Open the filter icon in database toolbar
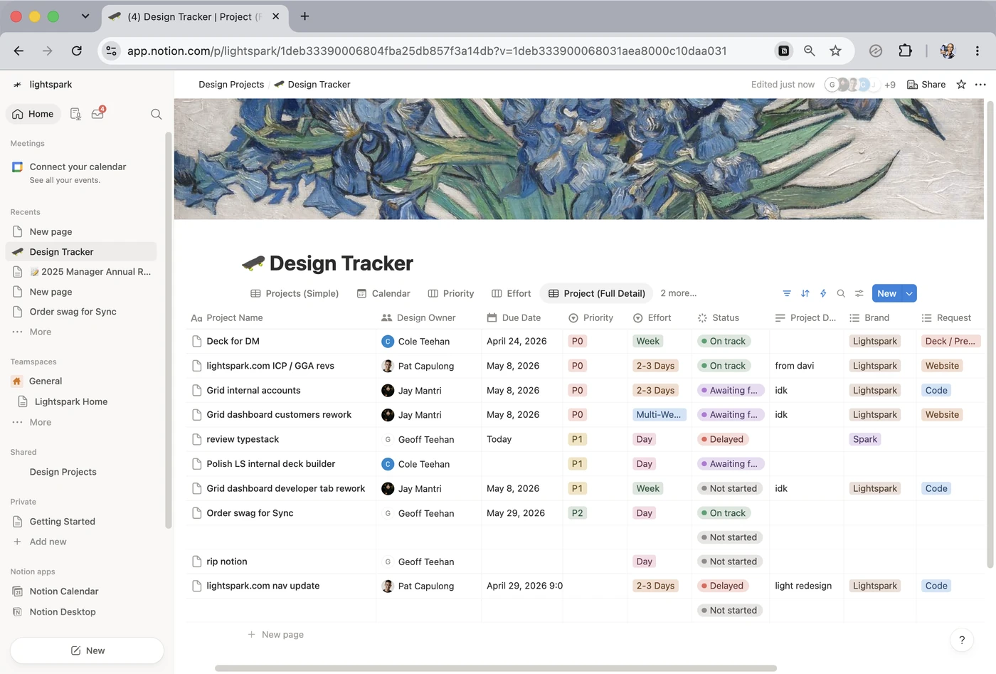The height and width of the screenshot is (674, 996). click(x=787, y=293)
